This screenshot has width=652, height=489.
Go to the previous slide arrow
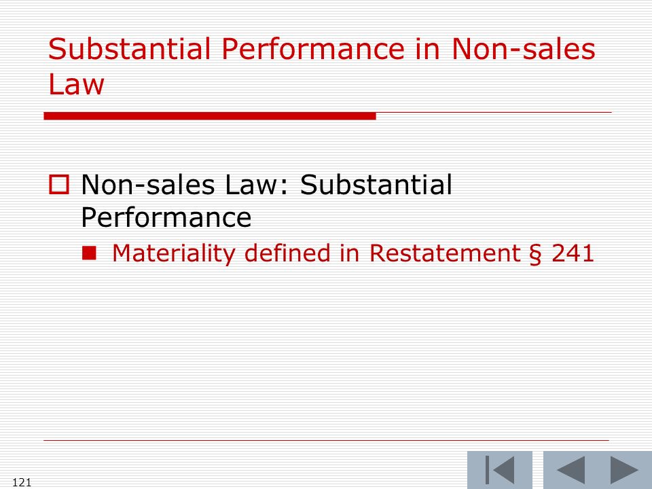pos(570,470)
